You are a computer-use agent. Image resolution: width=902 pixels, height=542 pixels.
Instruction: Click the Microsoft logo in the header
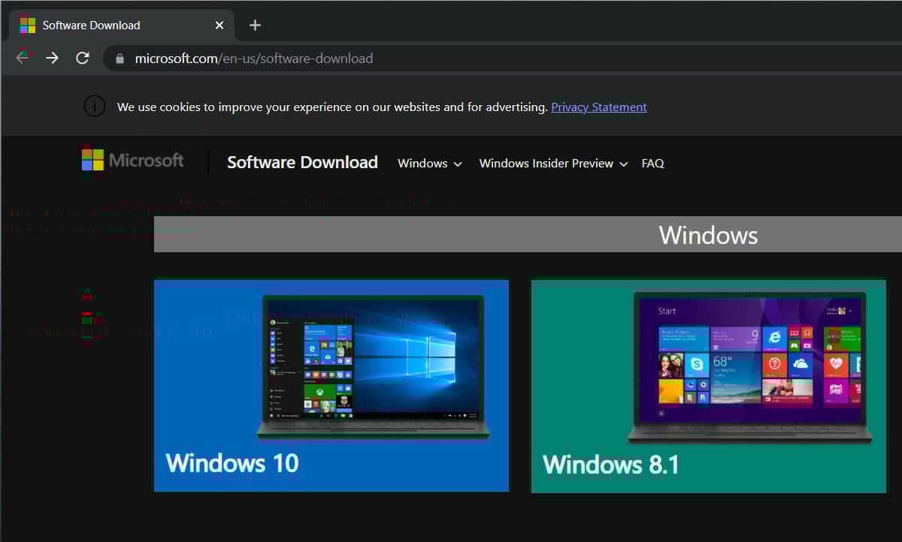133,160
